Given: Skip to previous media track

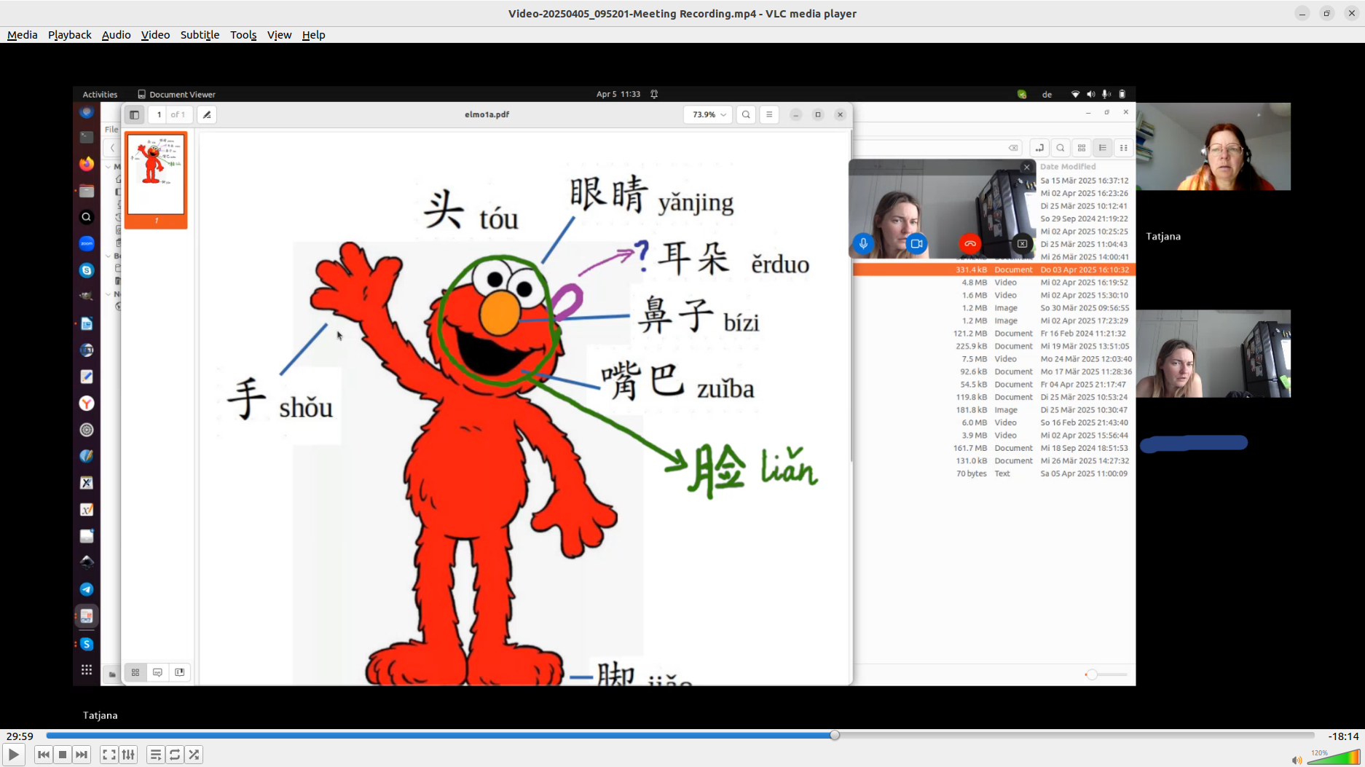Looking at the screenshot, I should (x=44, y=755).
